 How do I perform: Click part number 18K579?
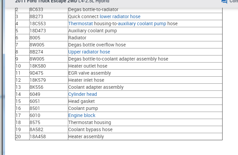[38, 80]
